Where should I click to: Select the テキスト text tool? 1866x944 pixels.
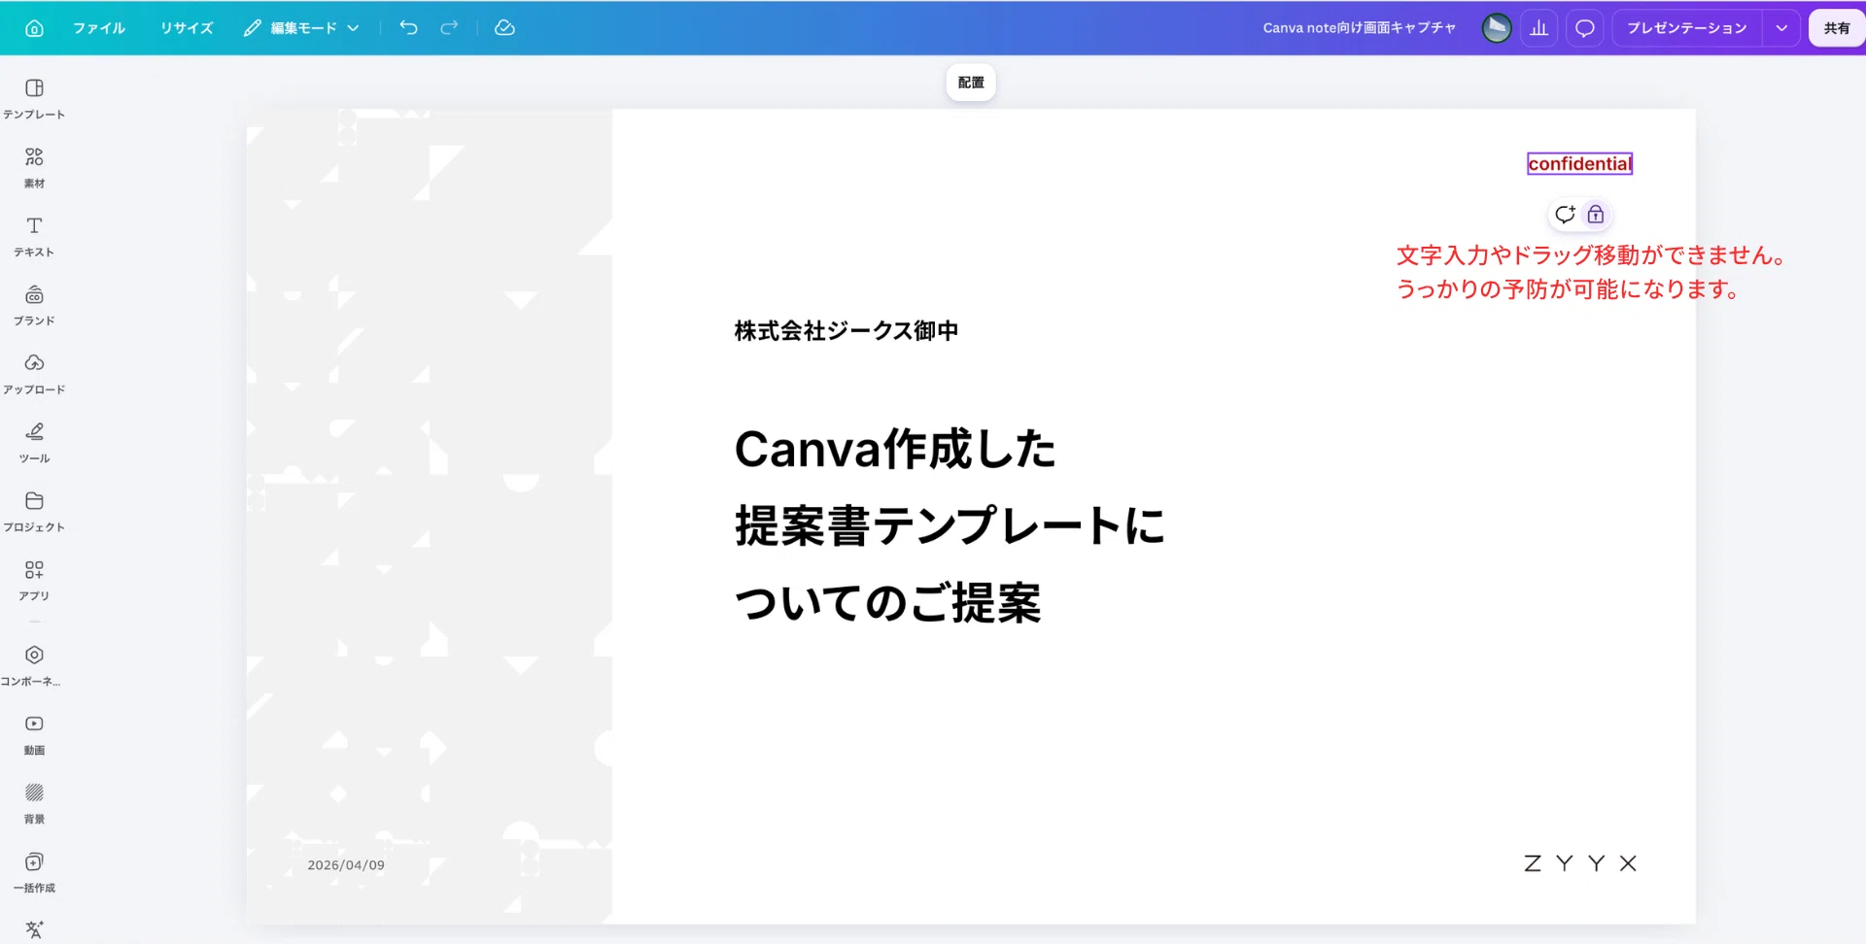tap(34, 237)
